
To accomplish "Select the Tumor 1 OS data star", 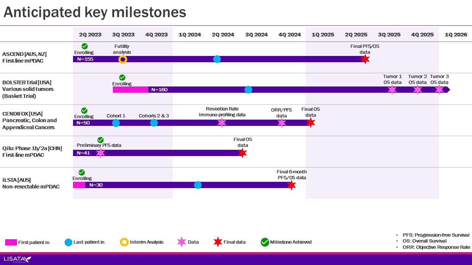I will [x=392, y=89].
